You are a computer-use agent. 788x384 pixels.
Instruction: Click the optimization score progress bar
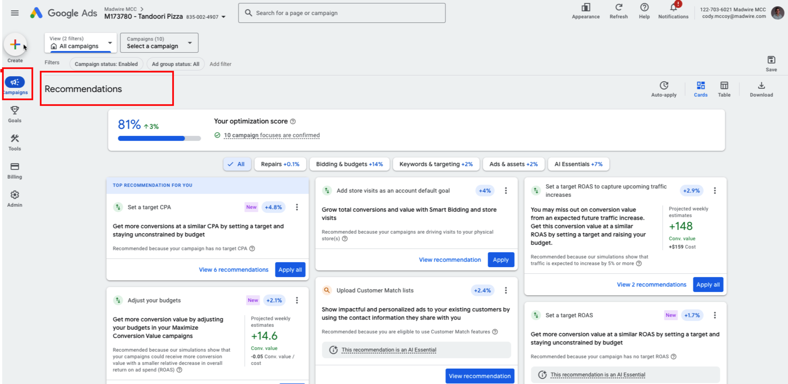pyautogui.click(x=159, y=138)
